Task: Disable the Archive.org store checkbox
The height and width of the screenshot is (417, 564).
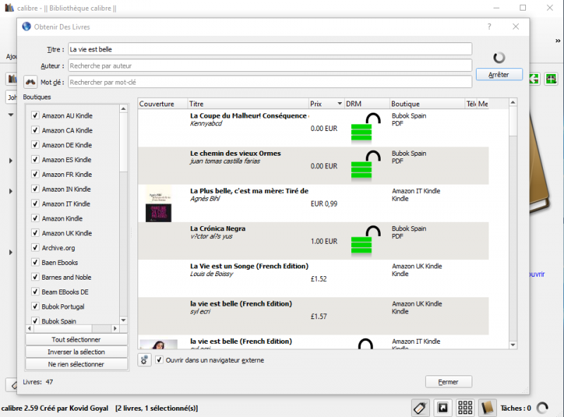Action: pyautogui.click(x=35, y=248)
